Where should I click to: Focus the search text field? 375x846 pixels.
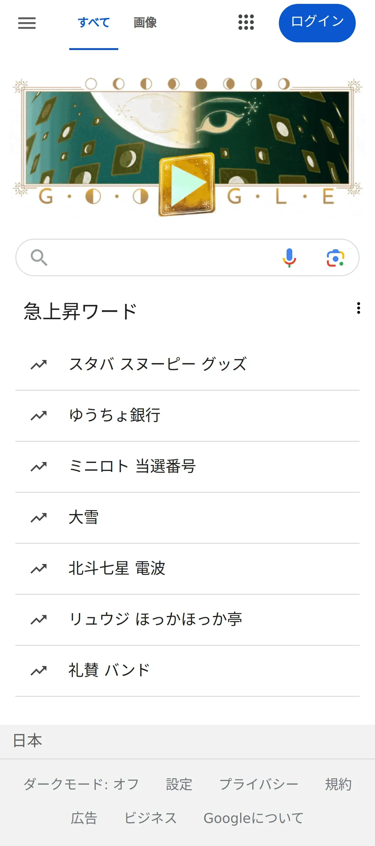click(164, 258)
